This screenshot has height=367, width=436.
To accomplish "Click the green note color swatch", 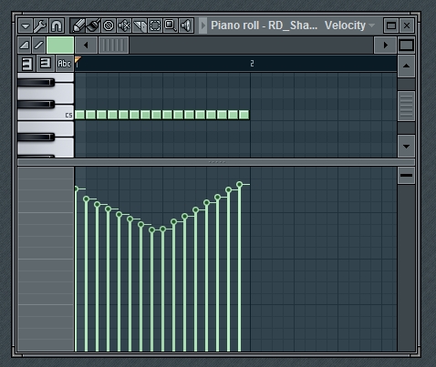I will coord(60,46).
